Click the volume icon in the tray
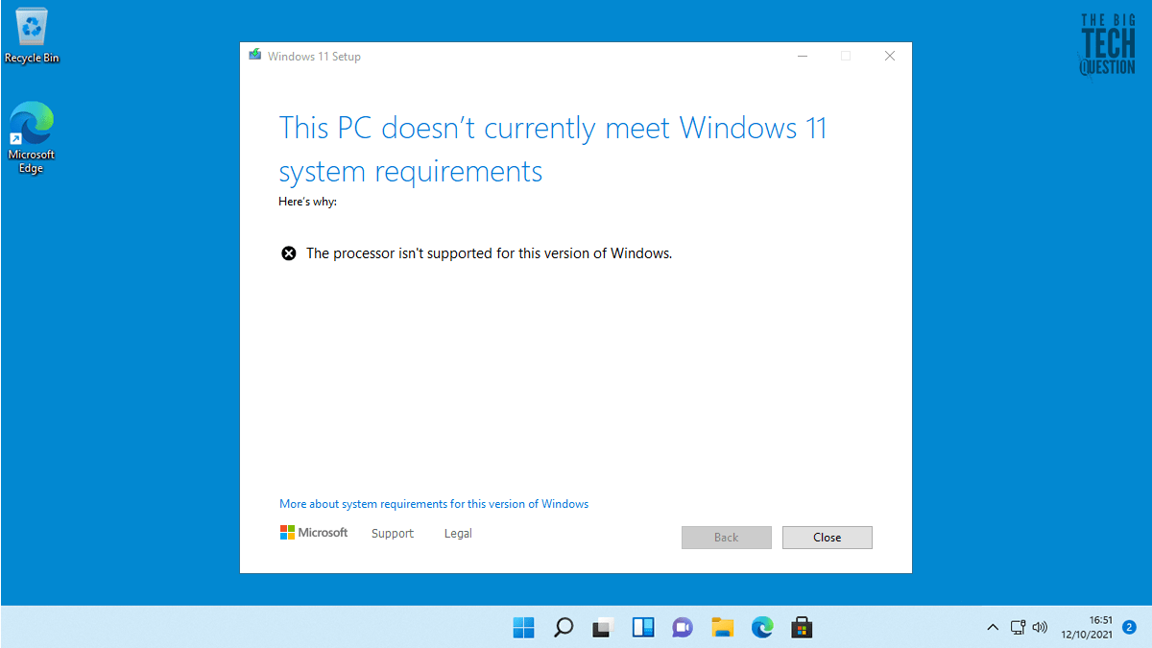The width and height of the screenshot is (1152, 648). (1040, 627)
